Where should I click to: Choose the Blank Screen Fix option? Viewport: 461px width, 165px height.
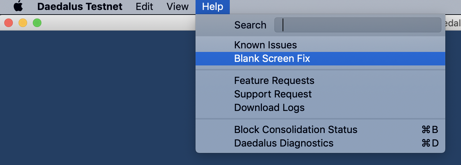pyautogui.click(x=272, y=59)
